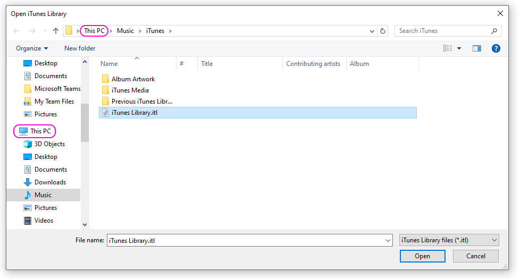Select Music in navigation pane
Screen dimensions: 520x279
click(x=44, y=195)
